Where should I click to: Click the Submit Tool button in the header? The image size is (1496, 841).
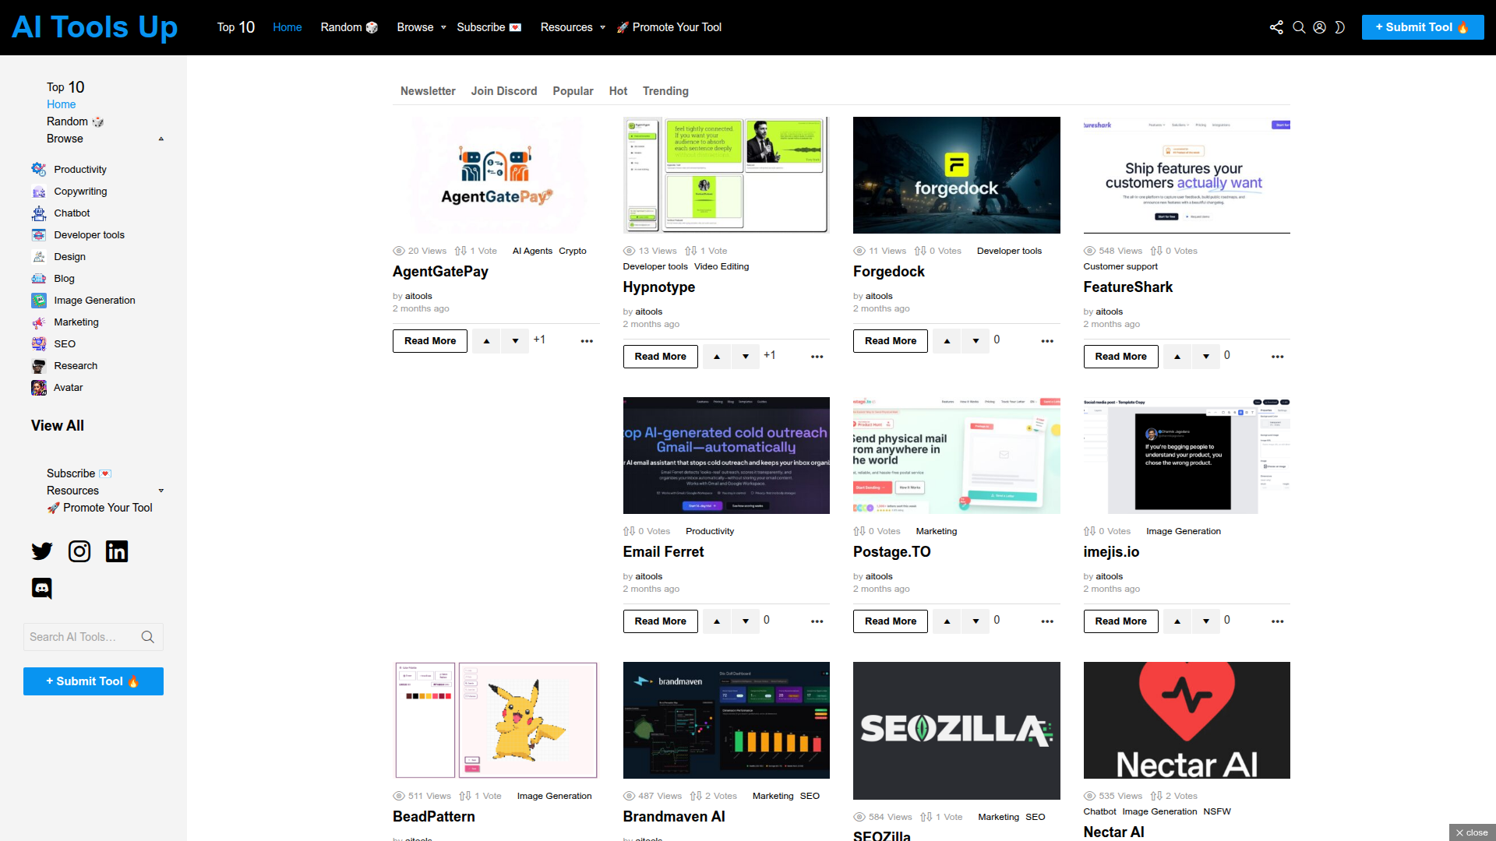[1423, 27]
